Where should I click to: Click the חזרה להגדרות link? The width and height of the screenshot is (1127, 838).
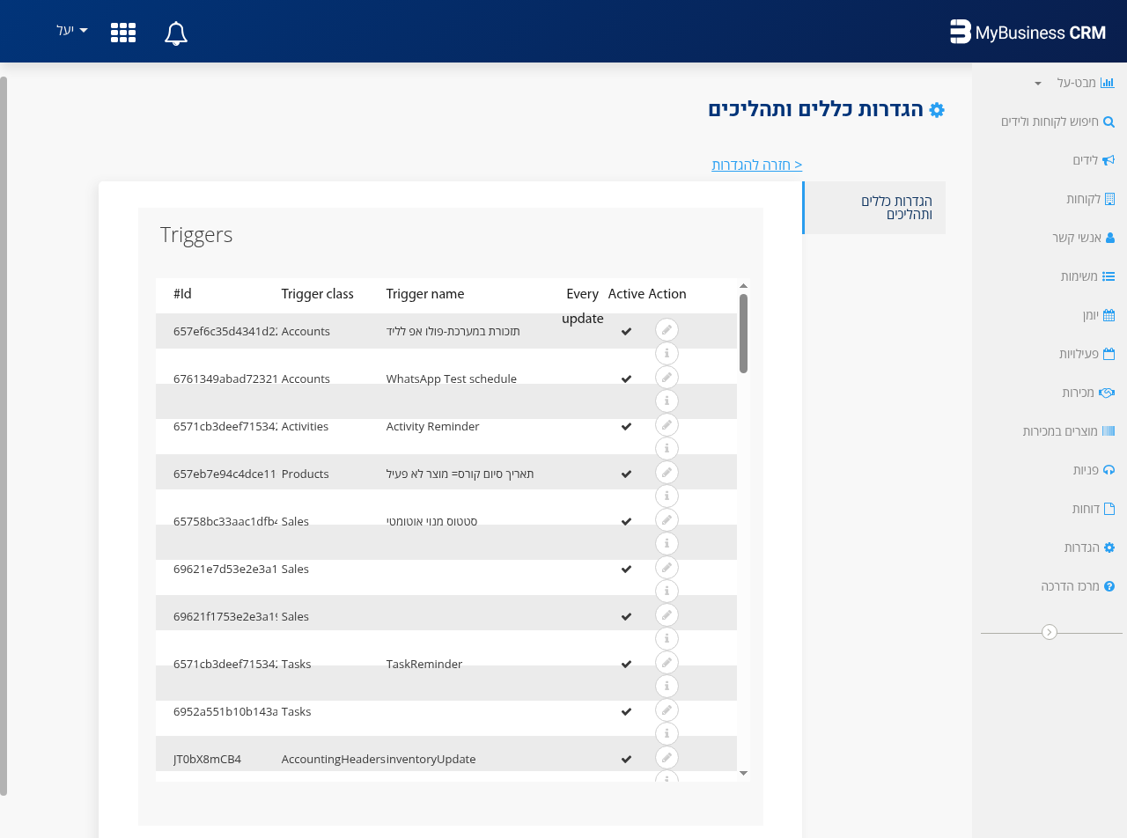pos(757,165)
